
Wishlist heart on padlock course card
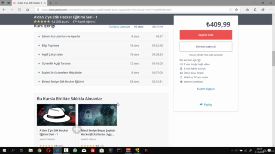[x=112, y=107]
